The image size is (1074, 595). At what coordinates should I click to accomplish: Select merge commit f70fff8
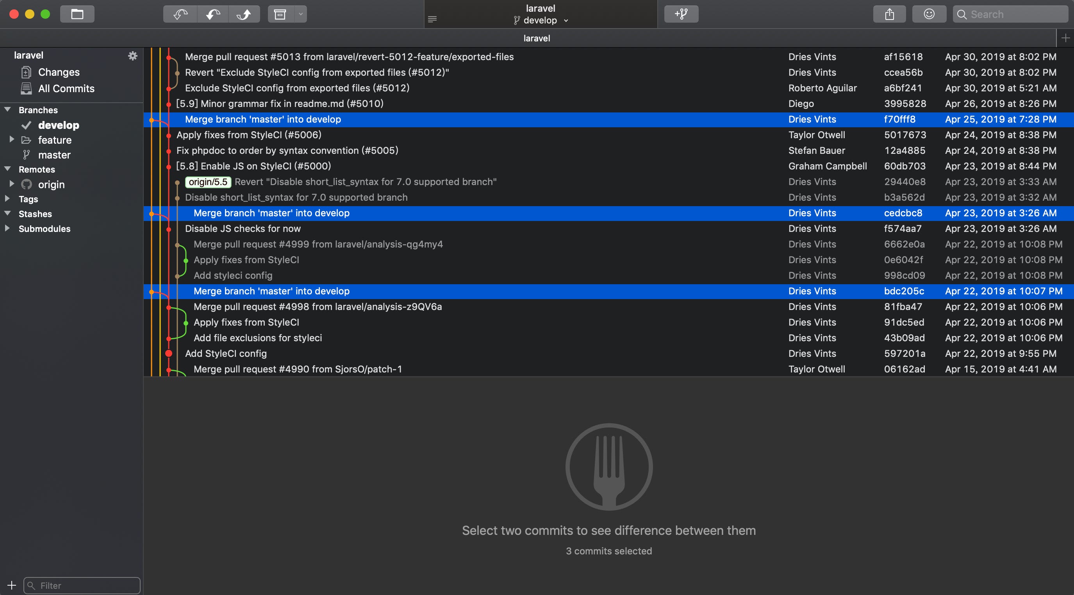(x=609, y=119)
